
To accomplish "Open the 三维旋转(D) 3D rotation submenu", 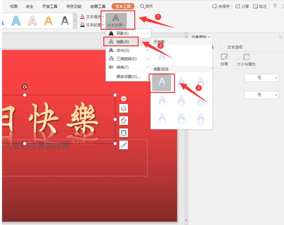I will 128,59.
